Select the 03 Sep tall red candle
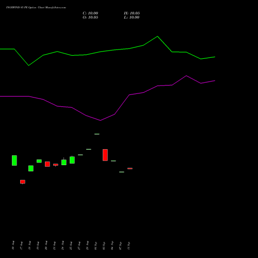 pyautogui.click(x=105, y=155)
